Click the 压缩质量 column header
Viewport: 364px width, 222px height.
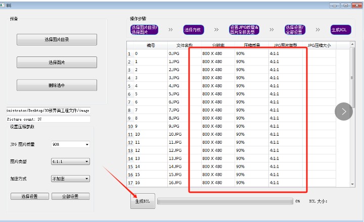(x=252, y=45)
